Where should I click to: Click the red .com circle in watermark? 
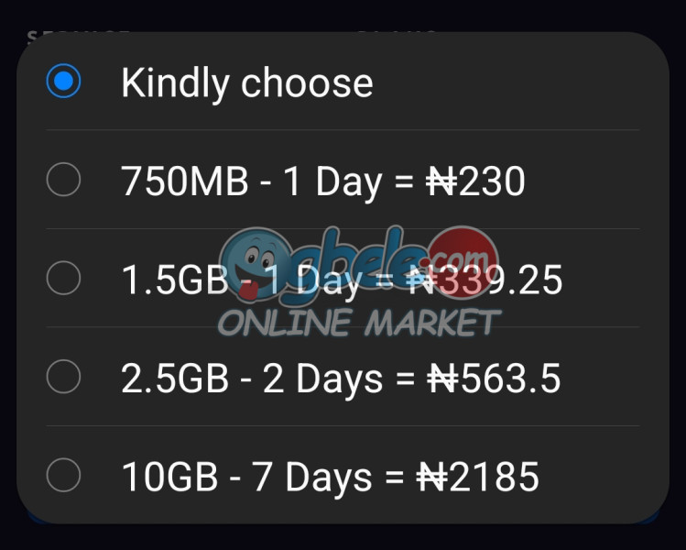(464, 259)
